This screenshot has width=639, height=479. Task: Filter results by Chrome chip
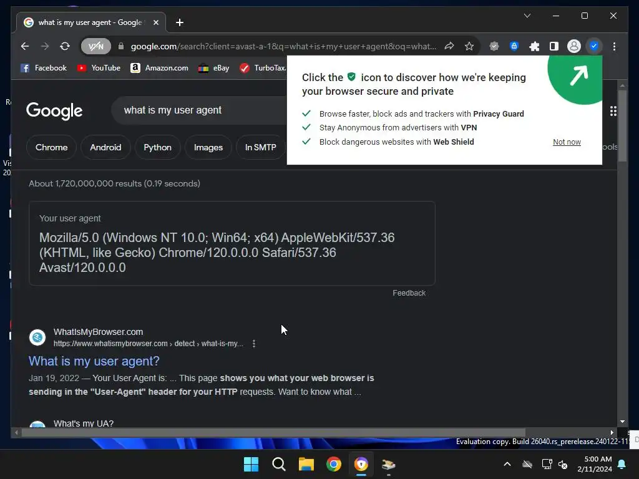[x=51, y=147]
